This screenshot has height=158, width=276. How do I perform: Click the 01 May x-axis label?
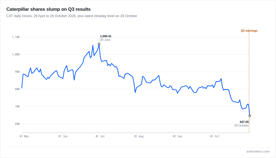pos(24,136)
